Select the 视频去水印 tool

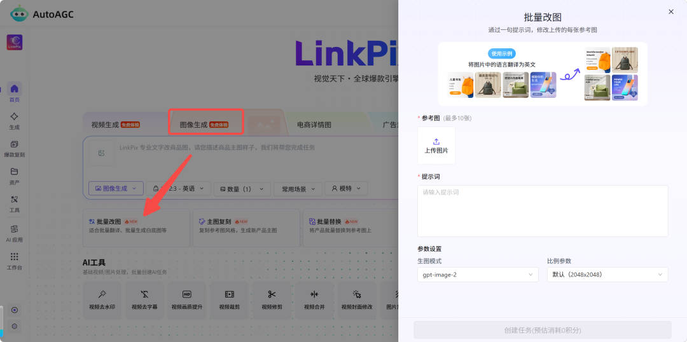[x=102, y=300]
